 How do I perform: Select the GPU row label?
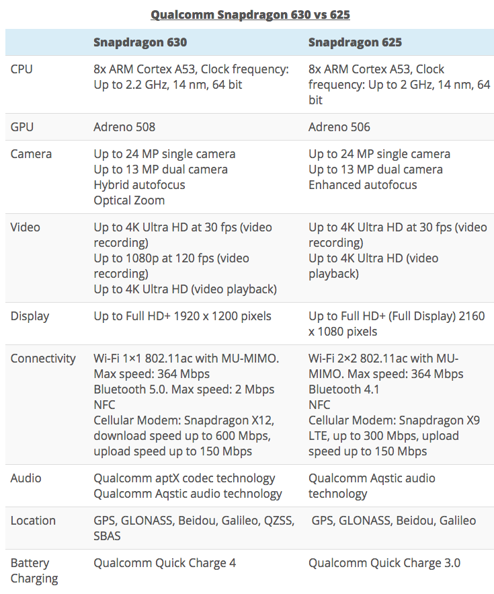pos(22,127)
